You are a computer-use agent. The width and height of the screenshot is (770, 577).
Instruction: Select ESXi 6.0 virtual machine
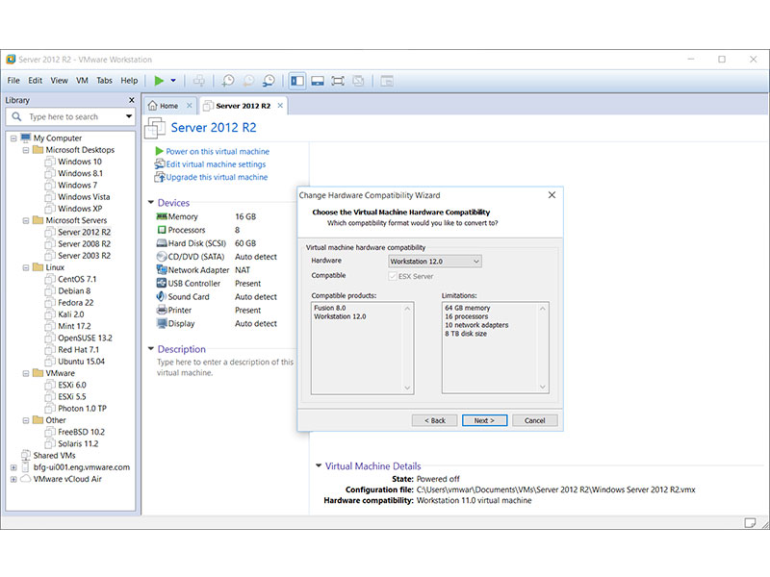[x=71, y=386]
